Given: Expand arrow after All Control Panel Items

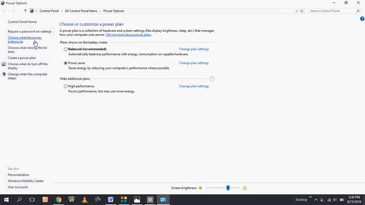Looking at the screenshot, I should pos(100,11).
